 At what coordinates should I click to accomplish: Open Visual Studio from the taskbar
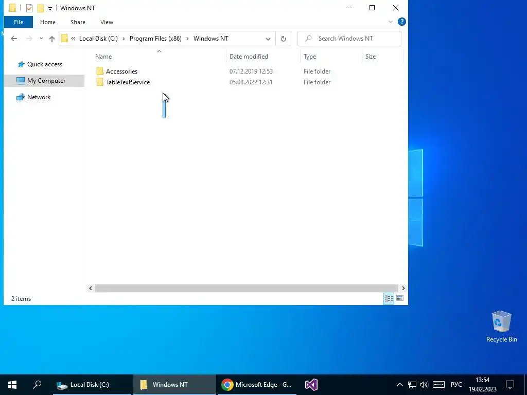click(311, 385)
